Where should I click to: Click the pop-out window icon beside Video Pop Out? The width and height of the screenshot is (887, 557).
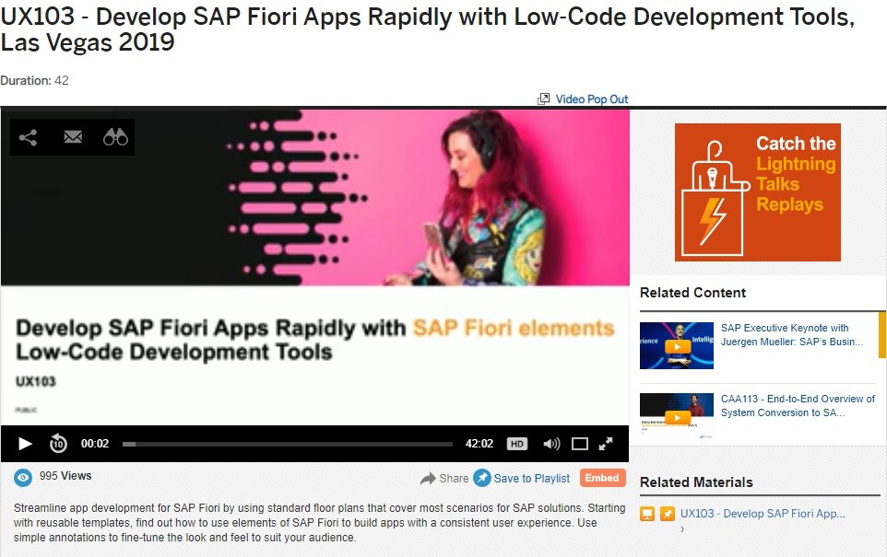[x=543, y=99]
